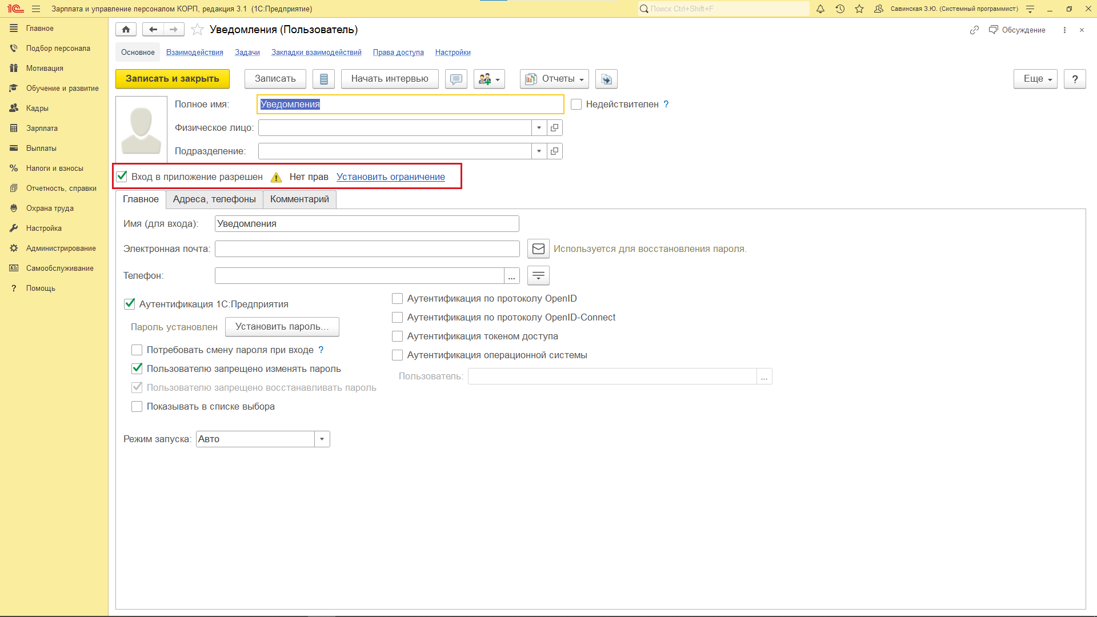Toggle Аутентификация по протоколу OpenID checkbox

pos(397,298)
